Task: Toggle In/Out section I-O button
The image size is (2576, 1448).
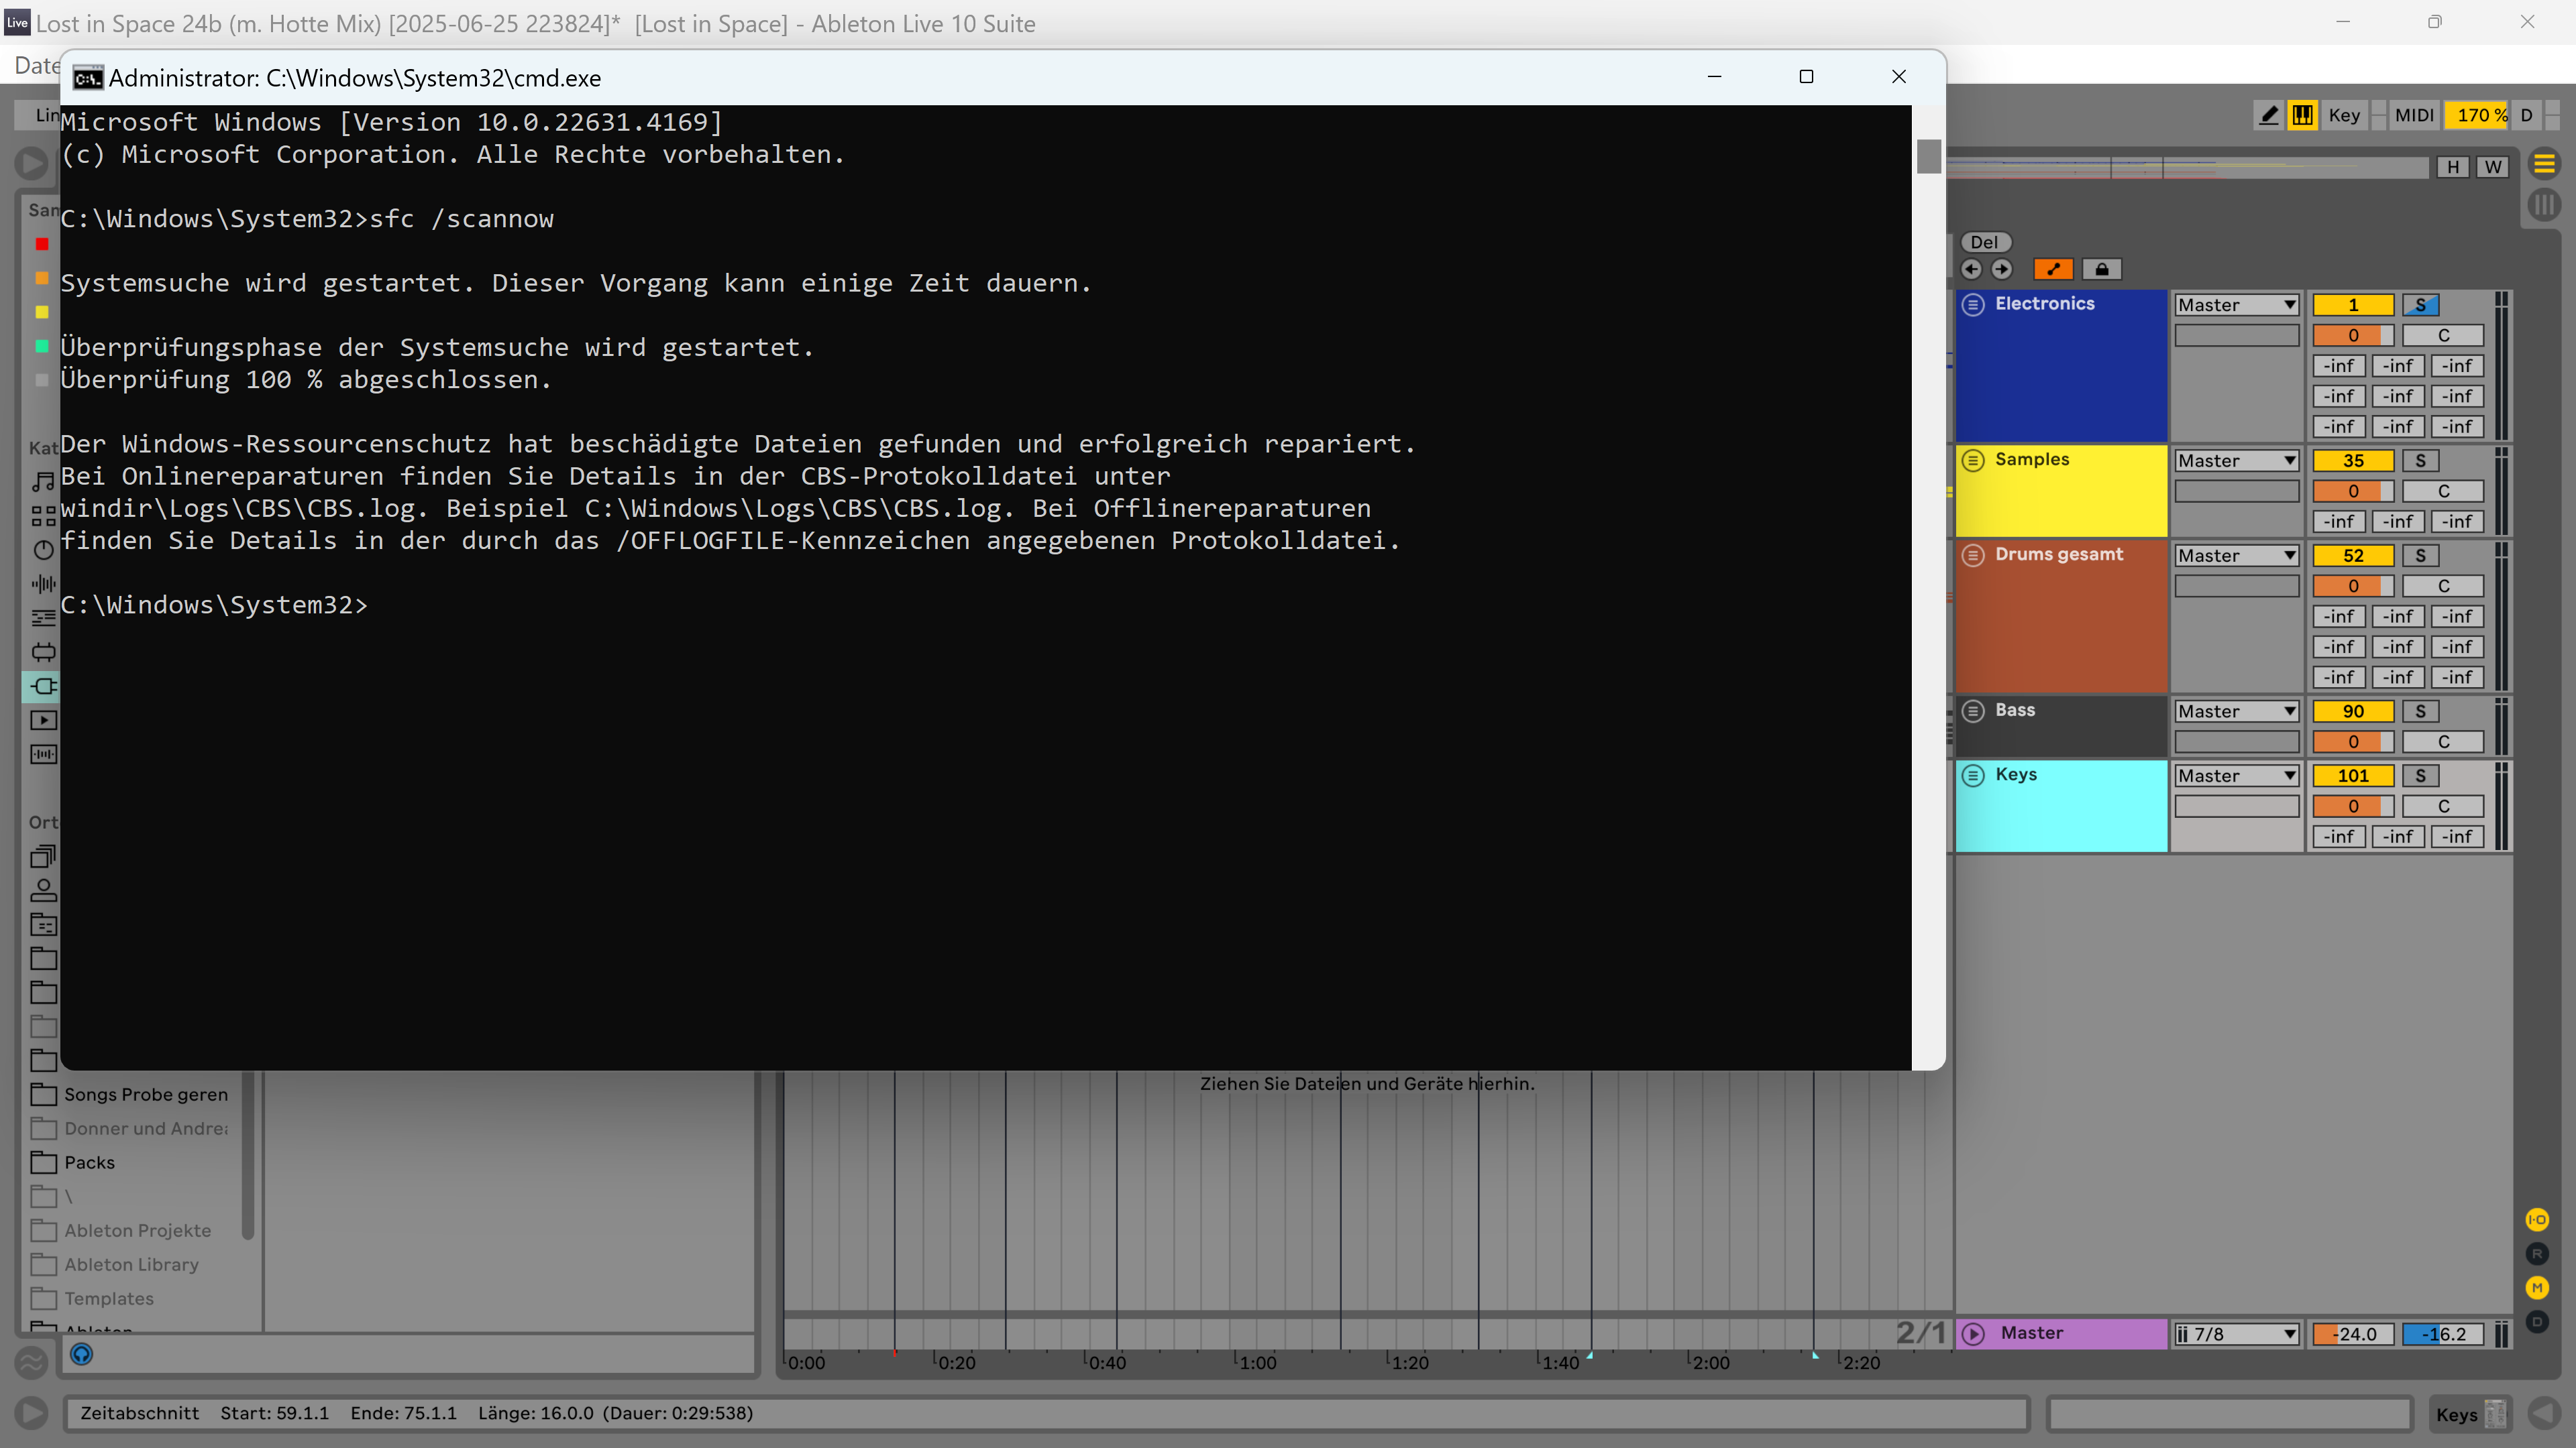Action: [x=2537, y=1220]
